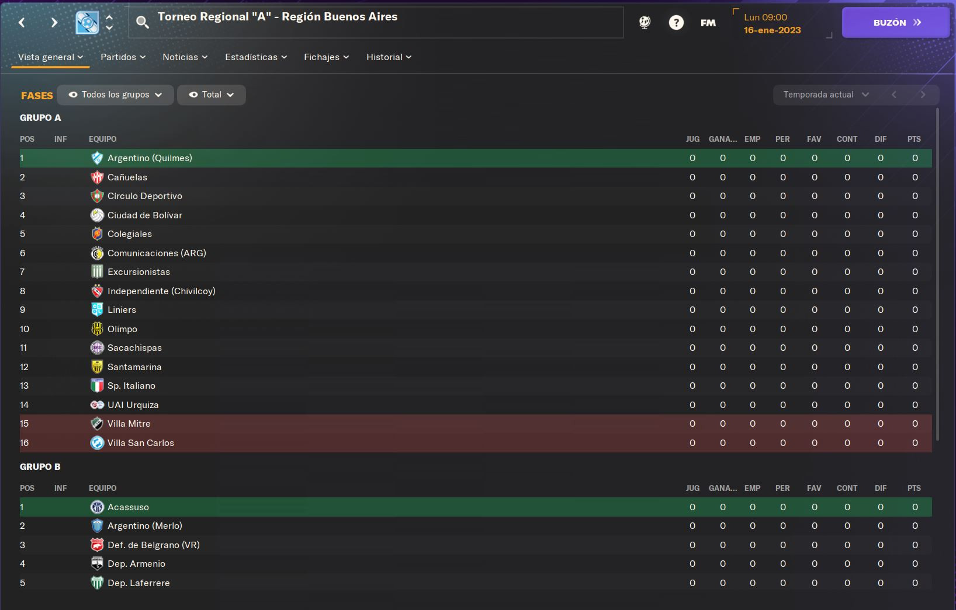Open the help question mark icon

(x=676, y=23)
